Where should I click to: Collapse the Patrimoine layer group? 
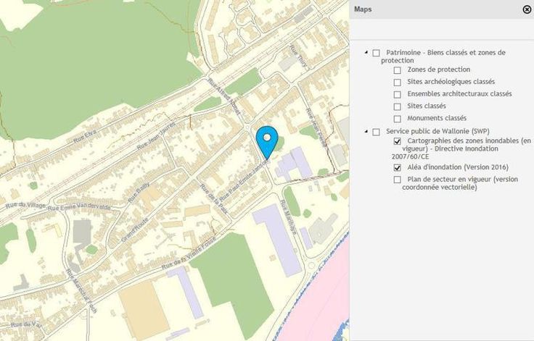(x=365, y=53)
